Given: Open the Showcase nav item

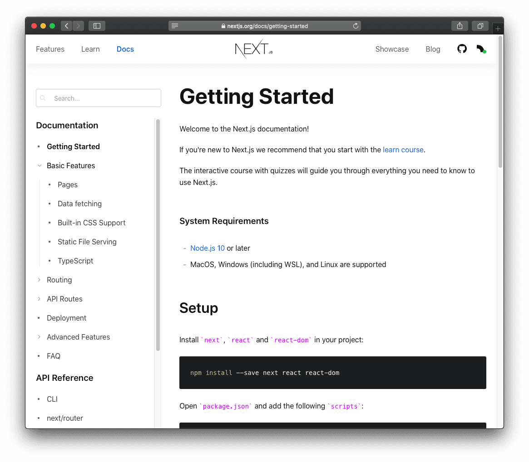Looking at the screenshot, I should [x=392, y=49].
